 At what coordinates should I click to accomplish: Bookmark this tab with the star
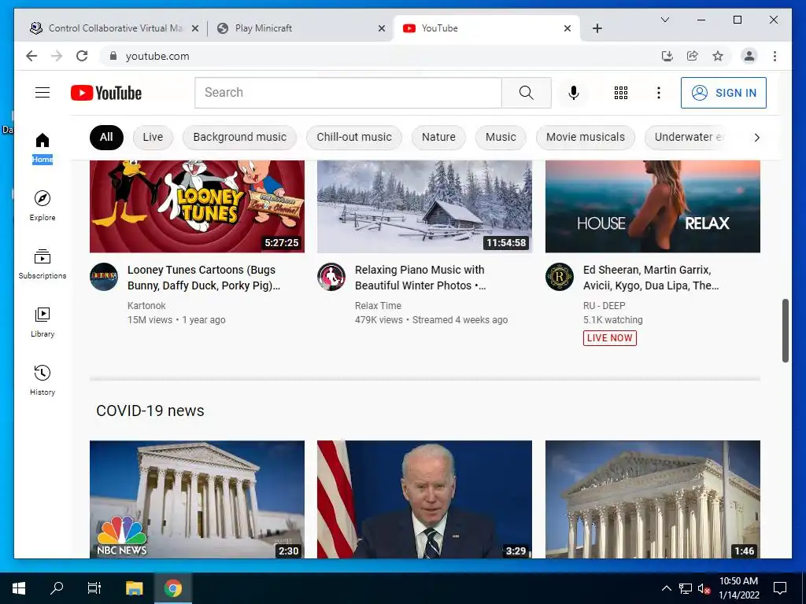click(x=718, y=56)
